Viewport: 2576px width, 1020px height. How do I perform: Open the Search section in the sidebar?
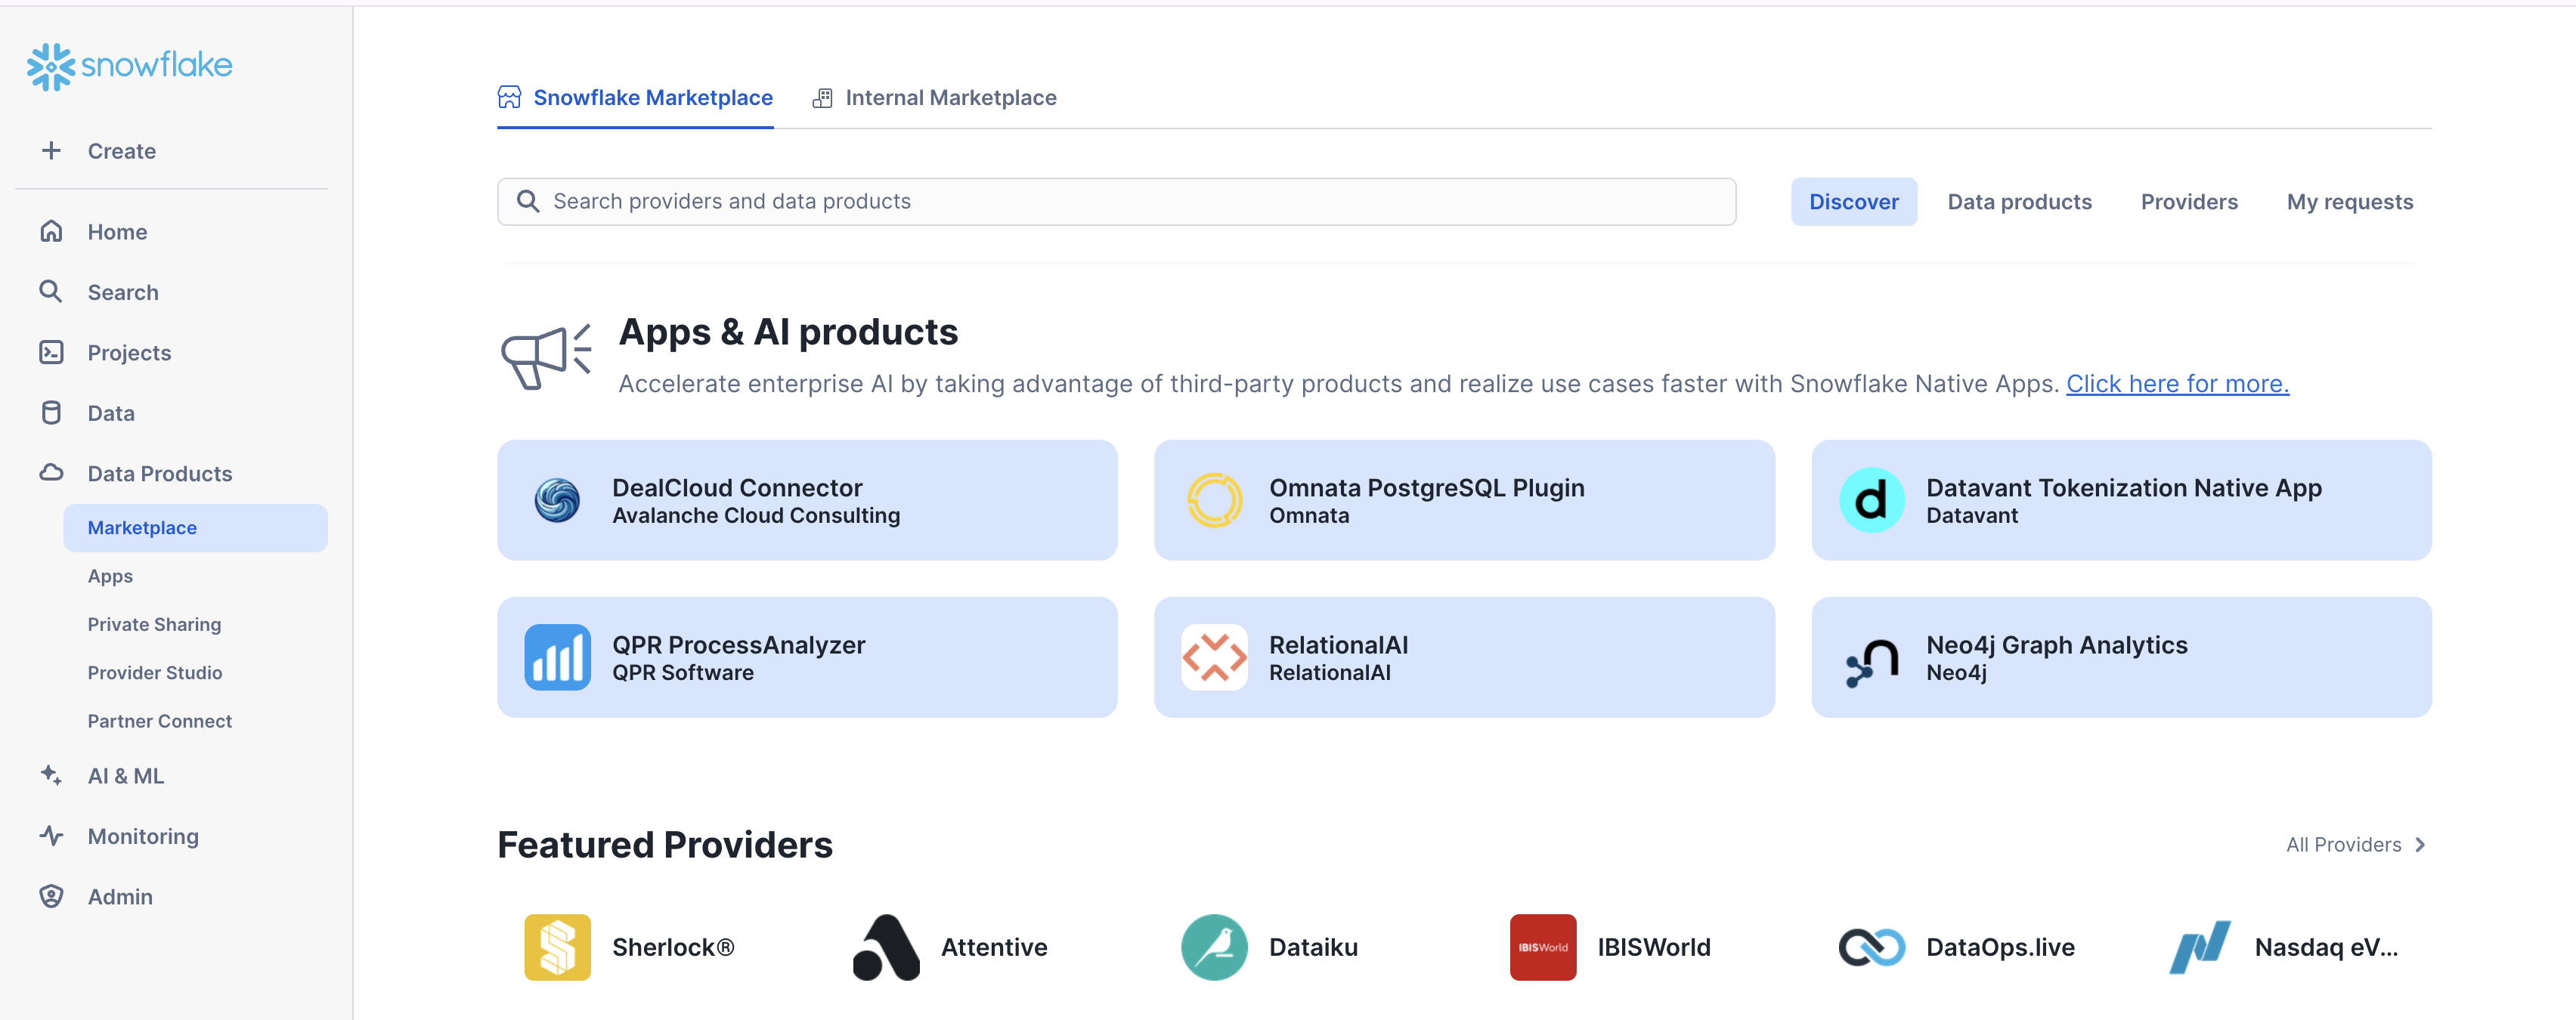(x=122, y=292)
